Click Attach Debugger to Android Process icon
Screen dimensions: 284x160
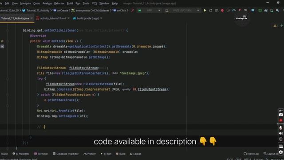coord(240,11)
